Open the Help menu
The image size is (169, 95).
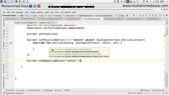(74, 12)
